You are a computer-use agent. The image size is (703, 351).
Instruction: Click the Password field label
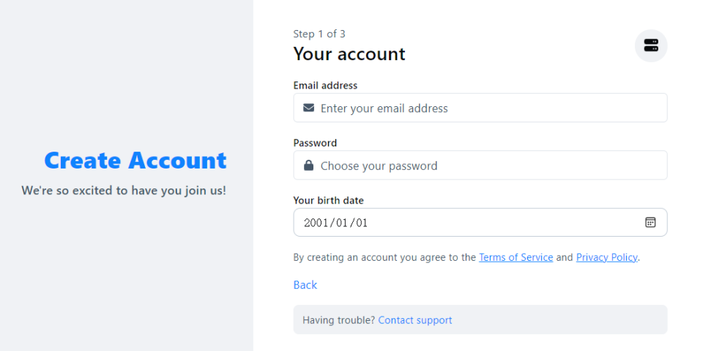[315, 143]
